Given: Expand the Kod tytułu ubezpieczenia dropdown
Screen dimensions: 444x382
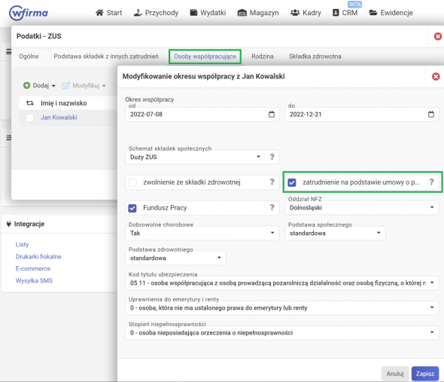Looking at the screenshot, I should [x=281, y=283].
